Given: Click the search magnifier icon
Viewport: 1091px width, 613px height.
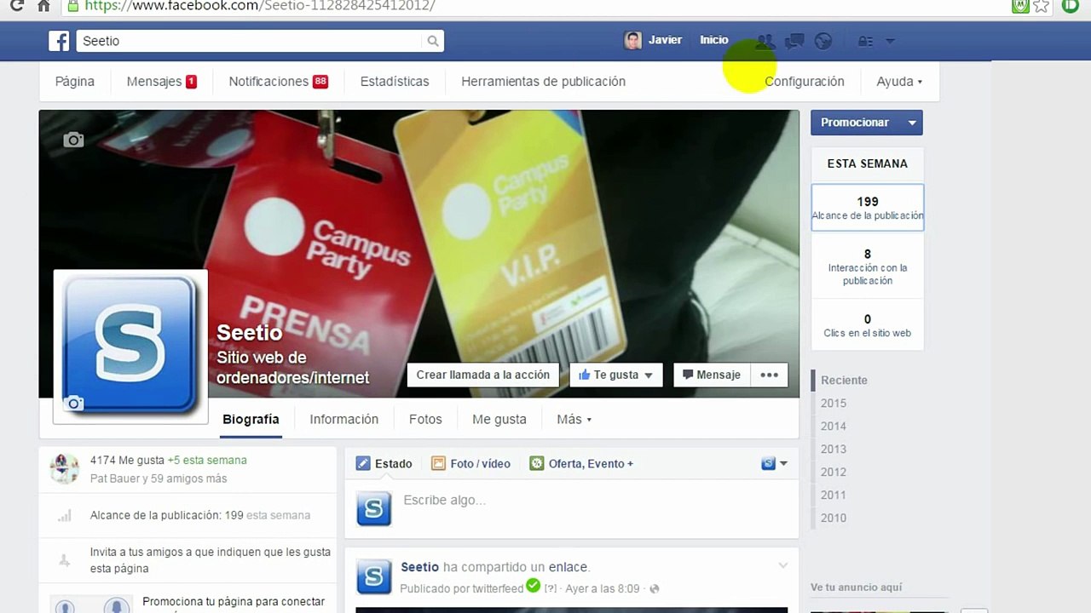Looking at the screenshot, I should (x=433, y=41).
